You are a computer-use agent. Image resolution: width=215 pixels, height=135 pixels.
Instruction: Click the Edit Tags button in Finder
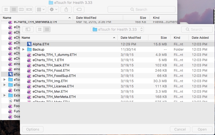[79, 9]
